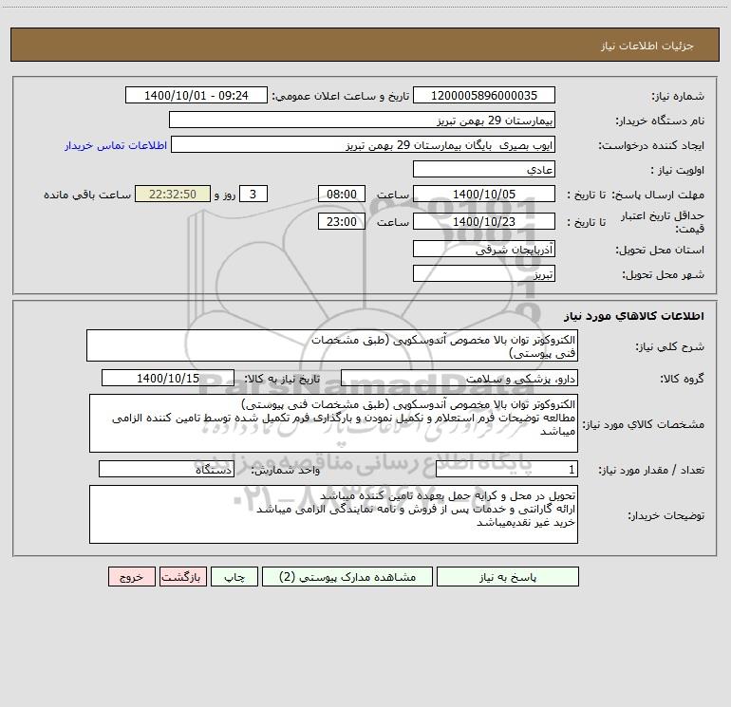Click the label 'تعداد / مقدار مورد نیاز:'
This screenshot has height=707, width=731.
[651, 471]
